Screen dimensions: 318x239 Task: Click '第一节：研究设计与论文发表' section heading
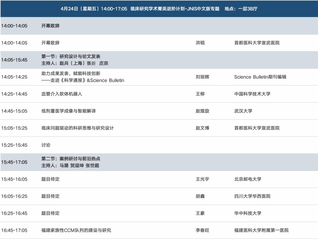[x=71, y=56]
